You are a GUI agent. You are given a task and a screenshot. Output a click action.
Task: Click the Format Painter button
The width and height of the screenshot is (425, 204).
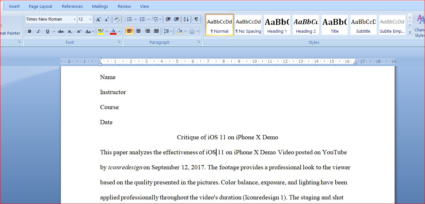[x=10, y=33]
